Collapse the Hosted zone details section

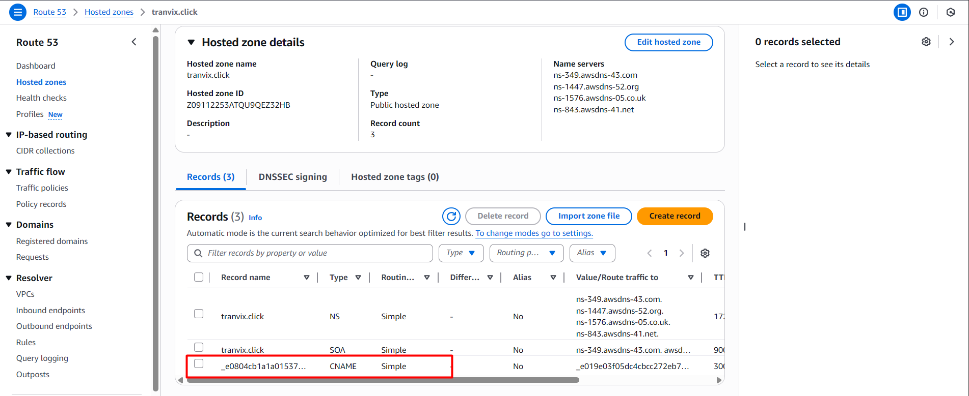191,43
